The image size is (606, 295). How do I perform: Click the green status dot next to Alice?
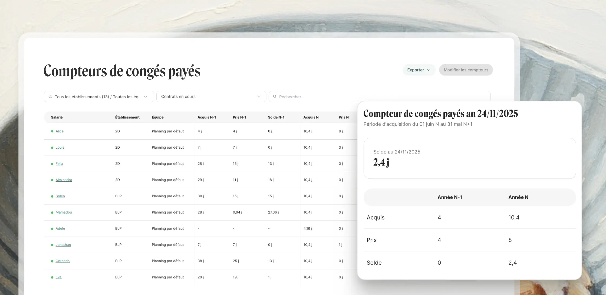click(x=52, y=131)
